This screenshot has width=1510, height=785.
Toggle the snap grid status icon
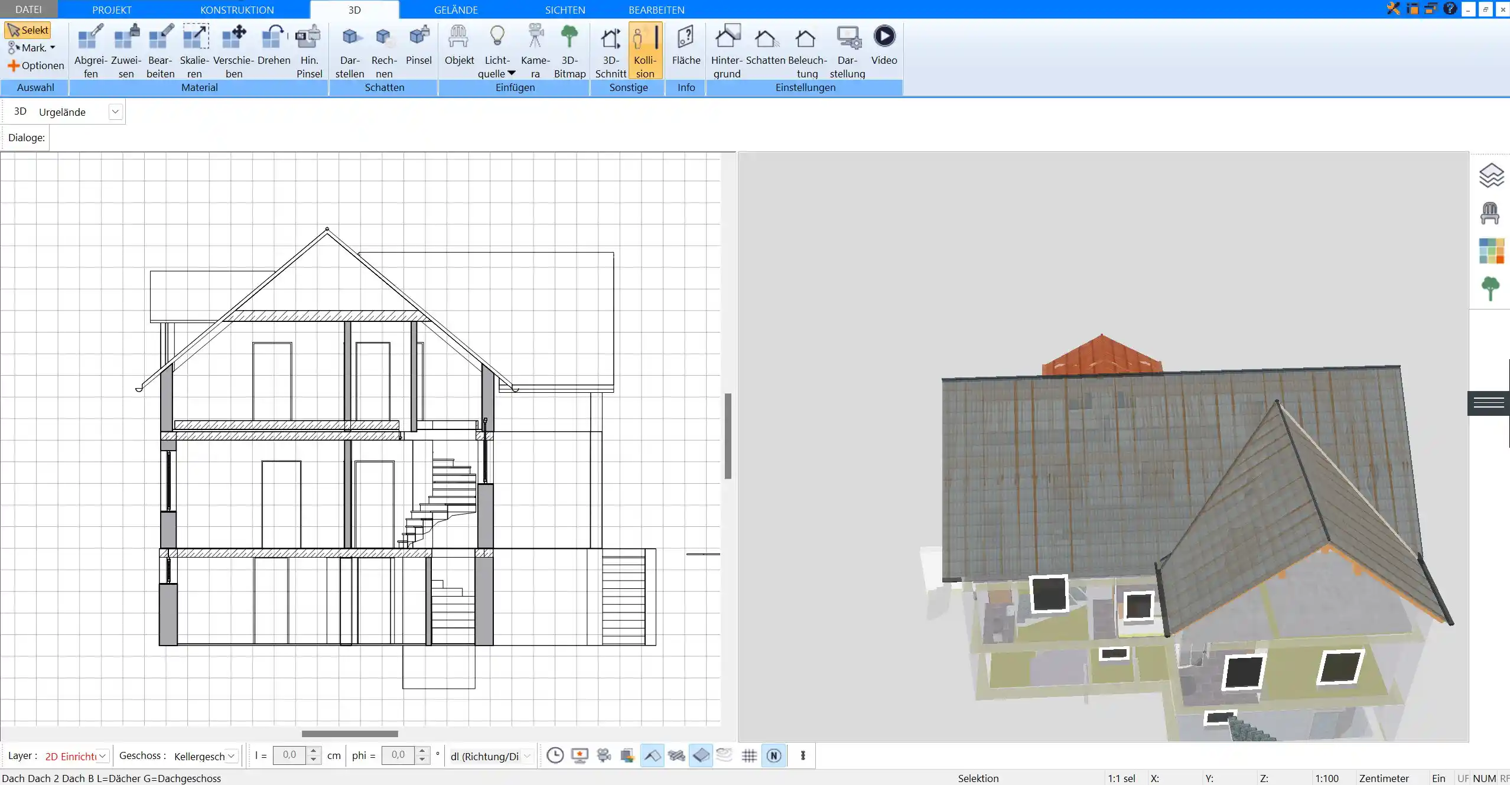point(748,755)
